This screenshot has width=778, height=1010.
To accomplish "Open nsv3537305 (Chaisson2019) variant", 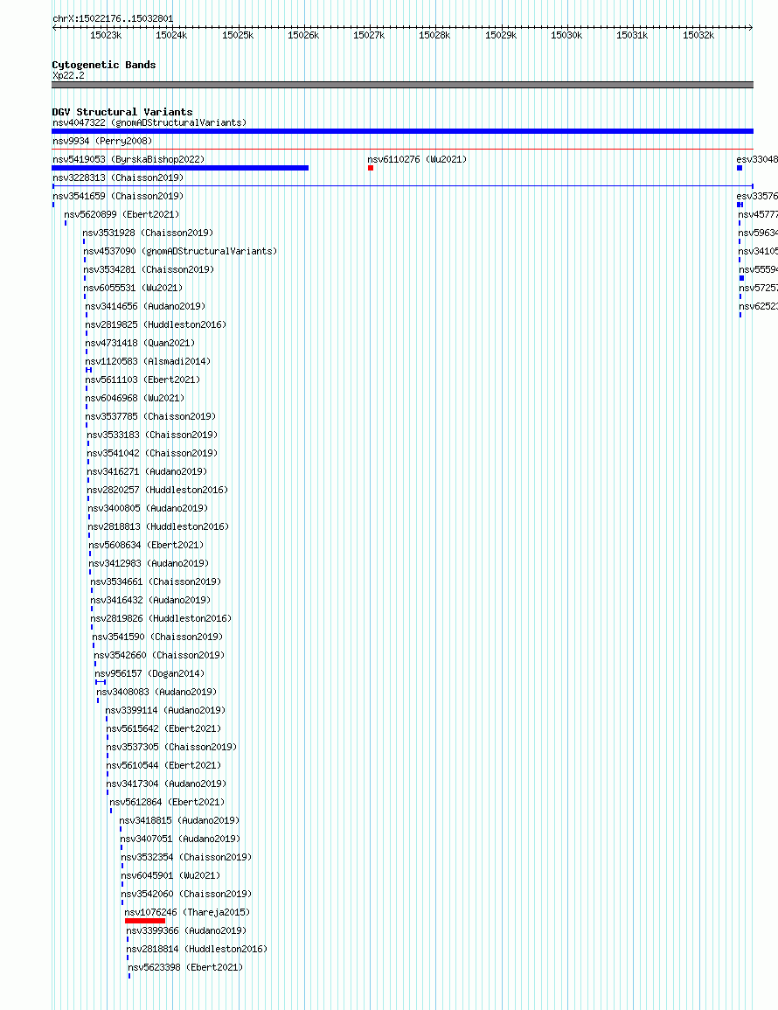I will pos(171,747).
